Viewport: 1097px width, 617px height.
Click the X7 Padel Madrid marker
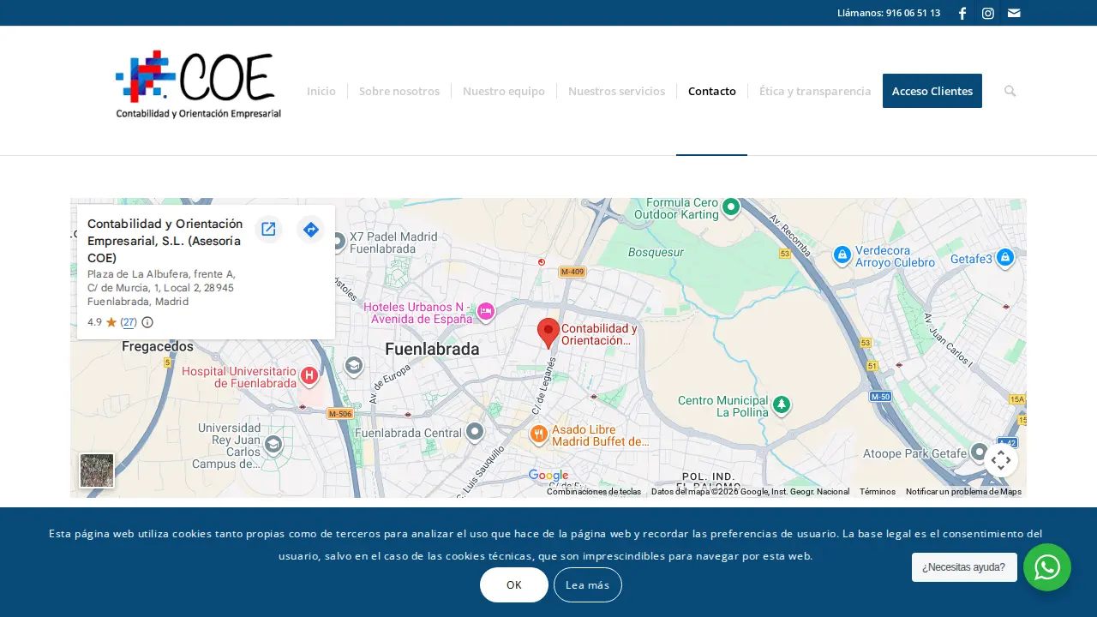tap(338, 243)
